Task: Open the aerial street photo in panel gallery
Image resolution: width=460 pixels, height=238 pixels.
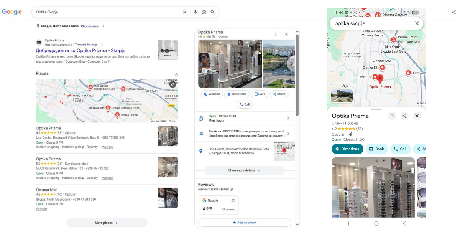Action: coord(279,64)
